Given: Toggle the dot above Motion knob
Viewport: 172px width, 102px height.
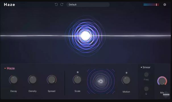Looking at the screenshot, I should point(127,73).
